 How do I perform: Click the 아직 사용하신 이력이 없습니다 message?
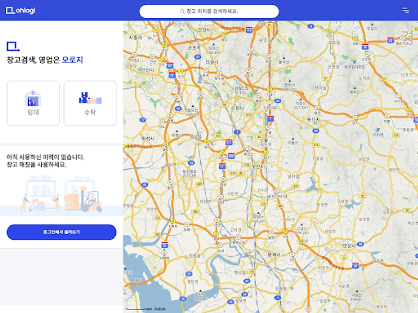(x=45, y=157)
